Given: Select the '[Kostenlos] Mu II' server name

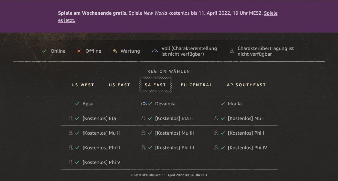Looking at the screenshot, I should pyautogui.click(x=101, y=133).
